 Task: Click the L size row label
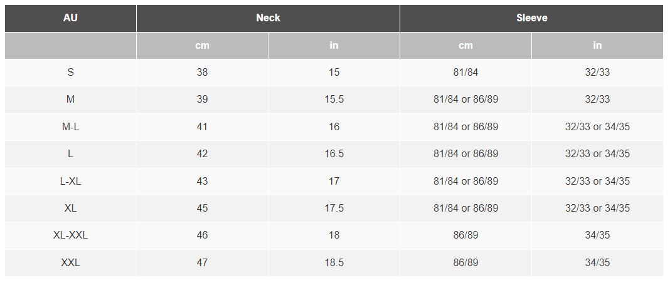click(x=70, y=154)
